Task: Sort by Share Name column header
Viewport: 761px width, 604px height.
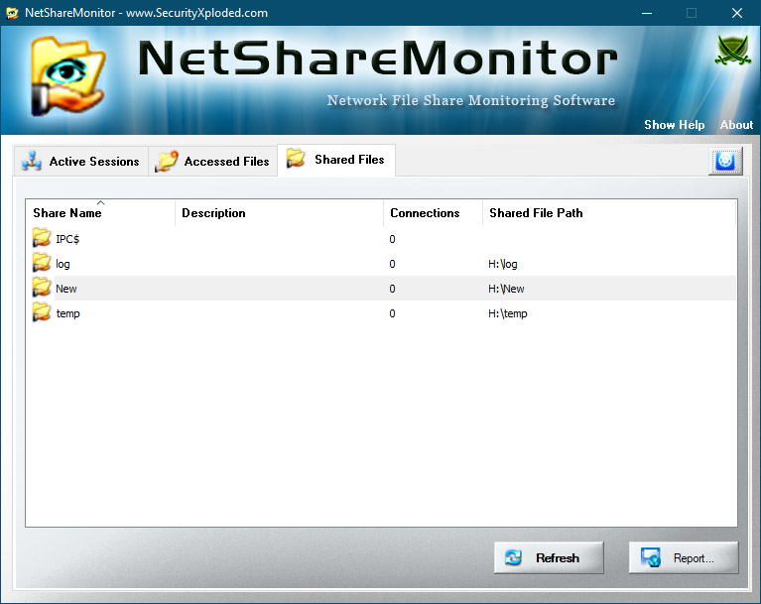Action: (100, 212)
